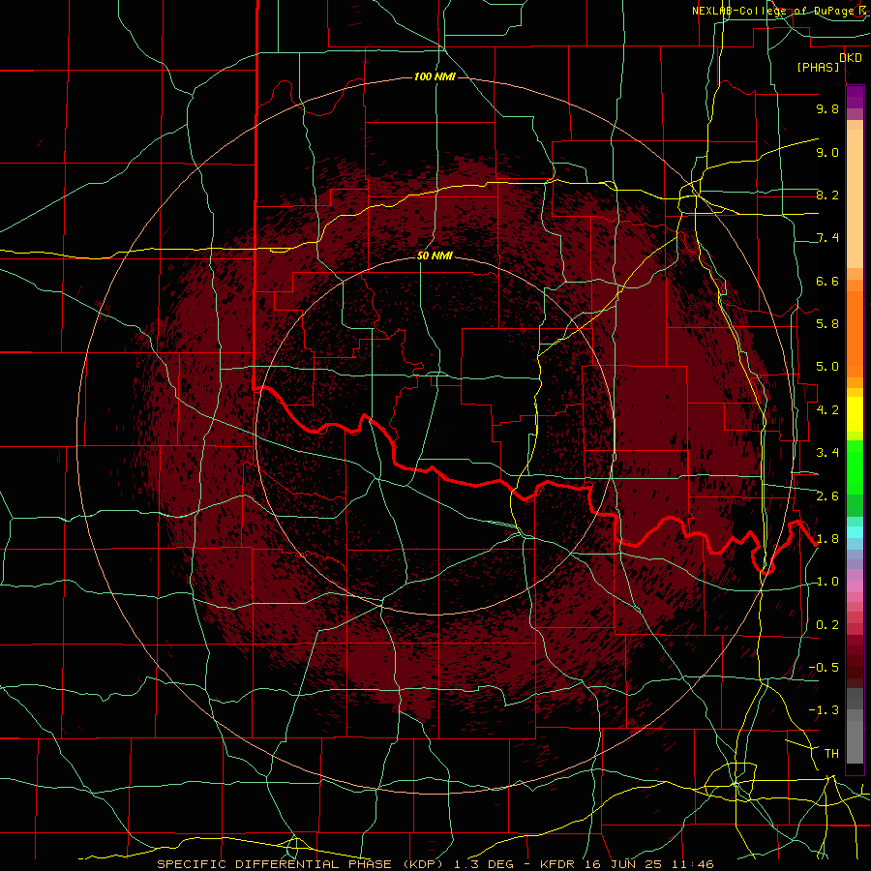Click the TH threshold label on scale
871x871 pixels.
click(831, 754)
